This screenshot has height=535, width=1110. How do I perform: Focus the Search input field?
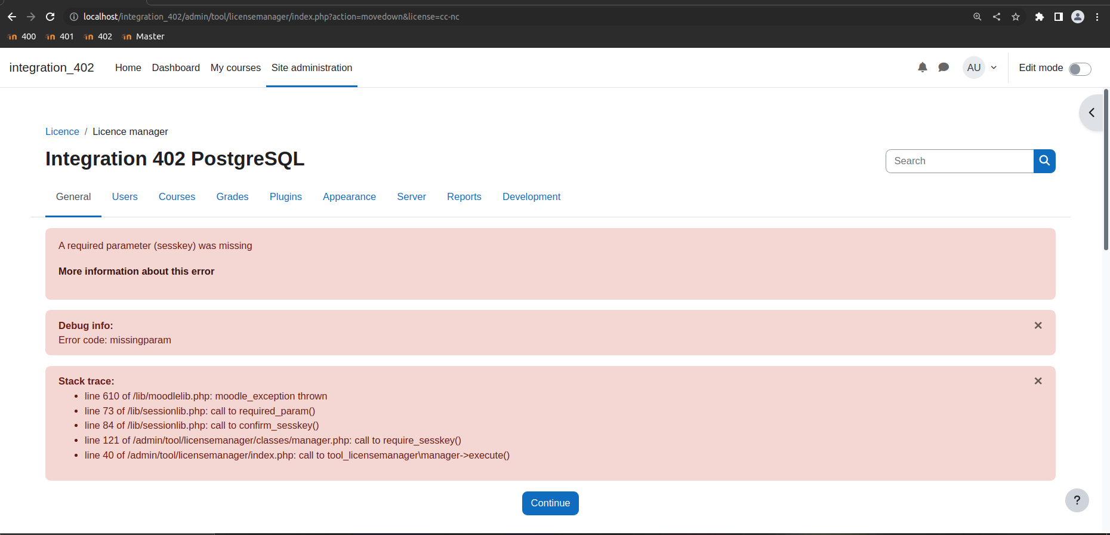point(960,161)
